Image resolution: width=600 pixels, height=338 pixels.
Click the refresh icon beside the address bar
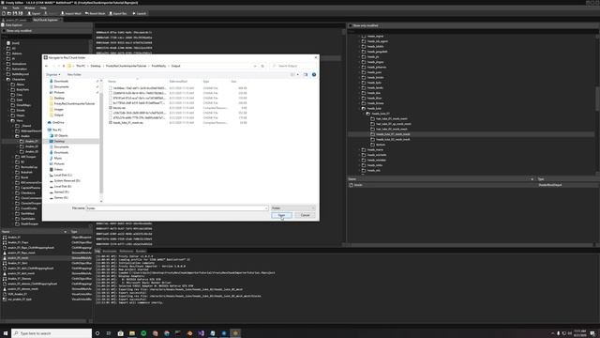[262, 66]
